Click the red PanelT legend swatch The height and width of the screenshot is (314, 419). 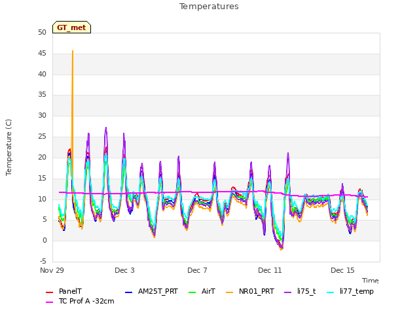coord(50,292)
